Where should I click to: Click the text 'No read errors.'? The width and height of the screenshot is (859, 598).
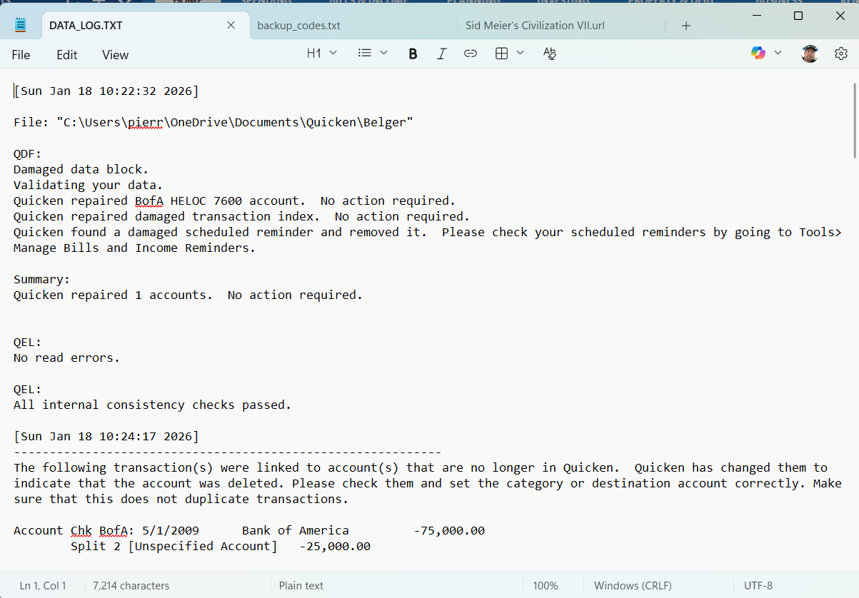point(67,358)
